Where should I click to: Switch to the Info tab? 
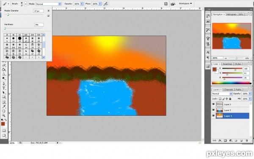pyautogui.click(x=241, y=14)
